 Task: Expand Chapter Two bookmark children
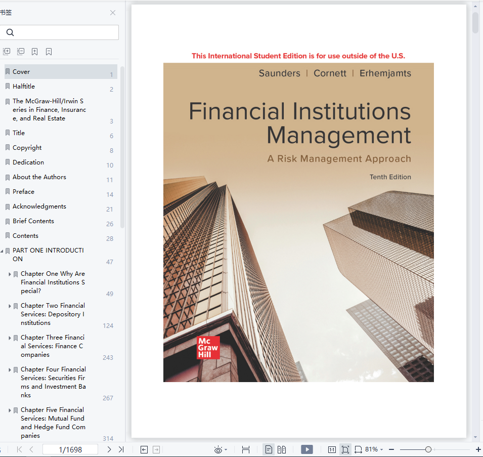pyautogui.click(x=10, y=306)
